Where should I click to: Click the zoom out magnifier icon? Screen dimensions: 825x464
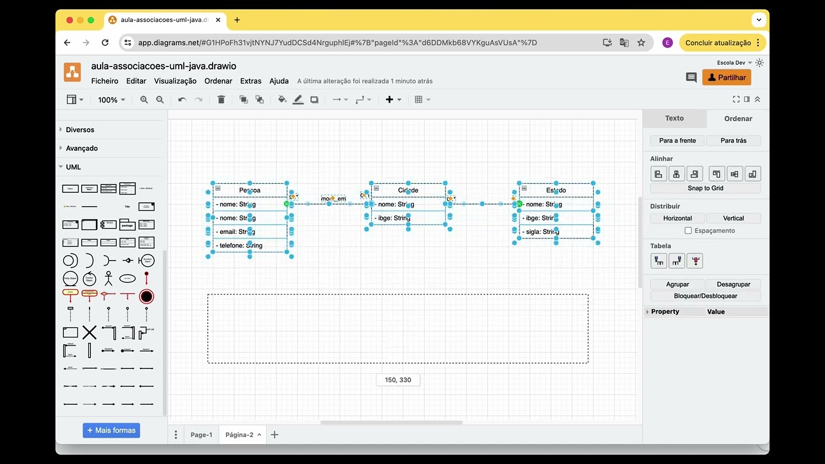click(x=160, y=100)
